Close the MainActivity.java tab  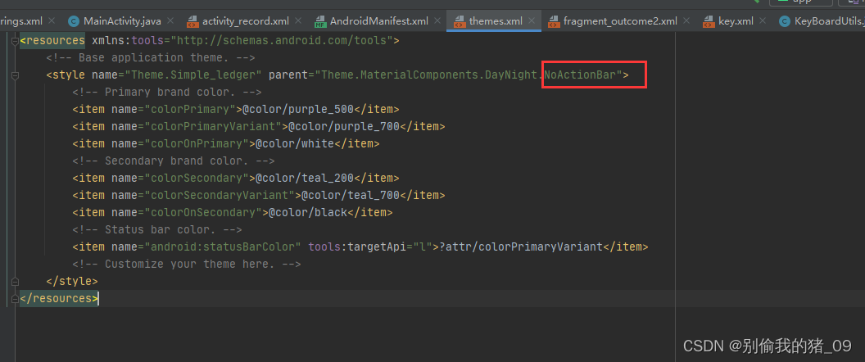(170, 21)
